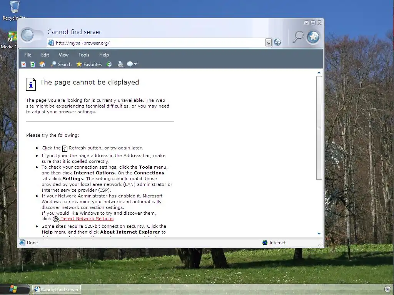This screenshot has width=394, height=295.
Task: Open the Tools menu
Action: 83,55
